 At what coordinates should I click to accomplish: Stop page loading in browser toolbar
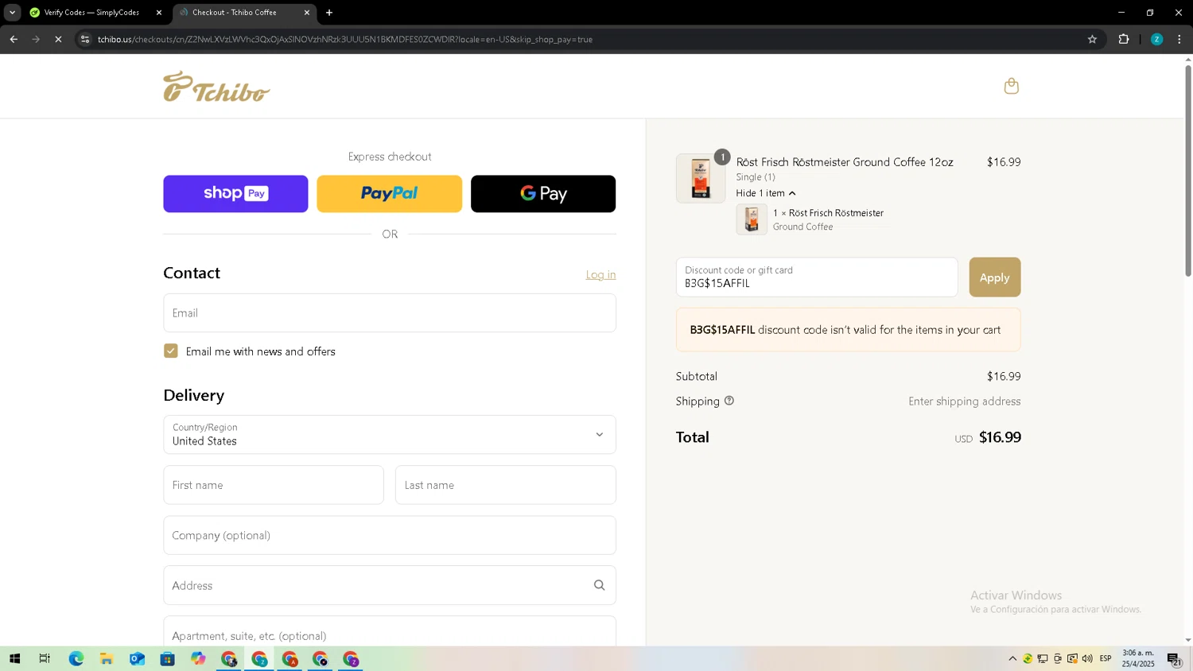coord(58,39)
